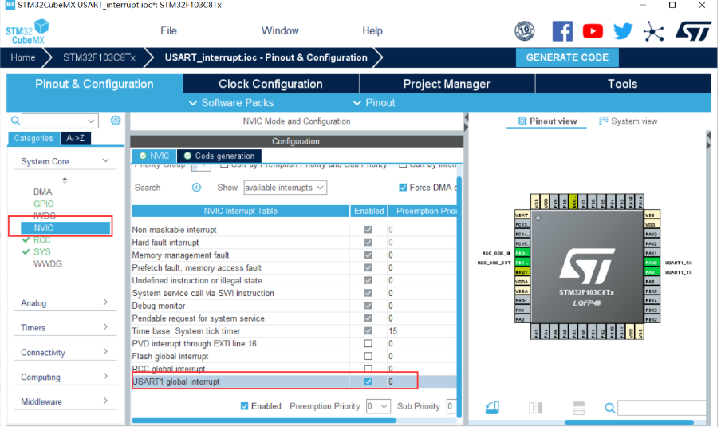Collapse the System Core category
Screen dimensions: 721x427
click(x=105, y=161)
